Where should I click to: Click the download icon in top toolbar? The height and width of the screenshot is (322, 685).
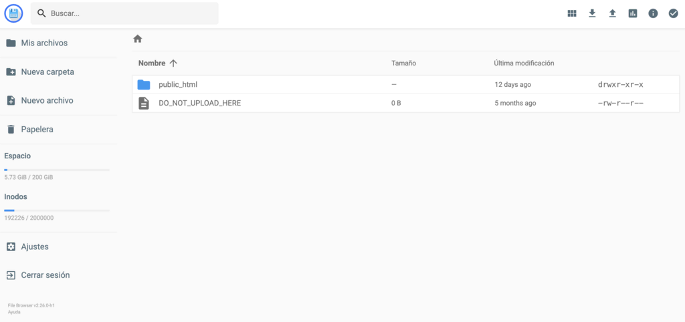click(x=592, y=13)
